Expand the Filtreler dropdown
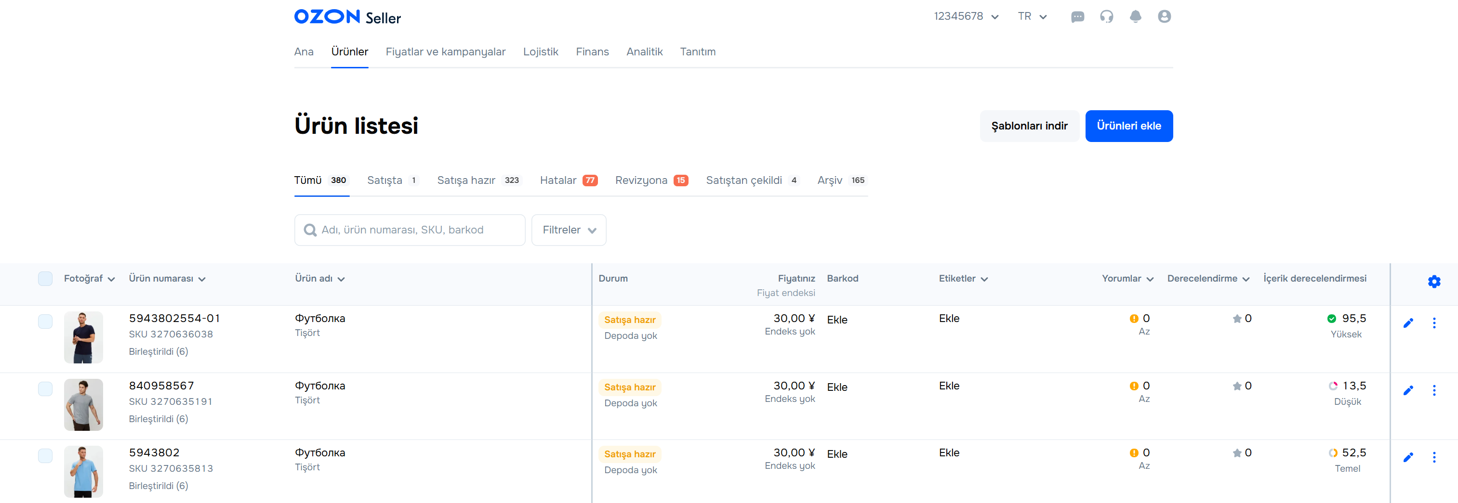Viewport: 1458px width, 503px height. (568, 230)
